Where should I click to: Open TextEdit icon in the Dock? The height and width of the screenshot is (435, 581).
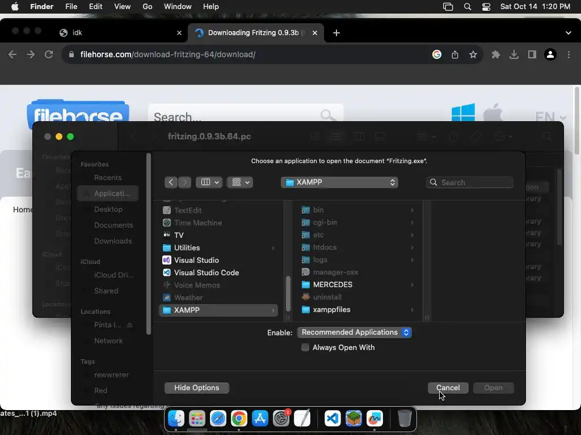click(x=302, y=419)
